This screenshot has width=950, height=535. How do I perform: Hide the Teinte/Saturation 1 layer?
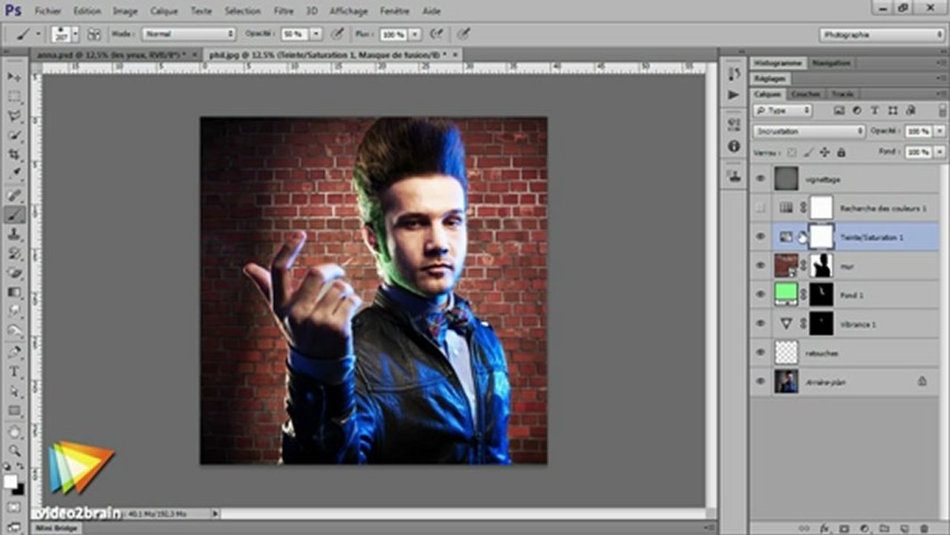(x=760, y=236)
